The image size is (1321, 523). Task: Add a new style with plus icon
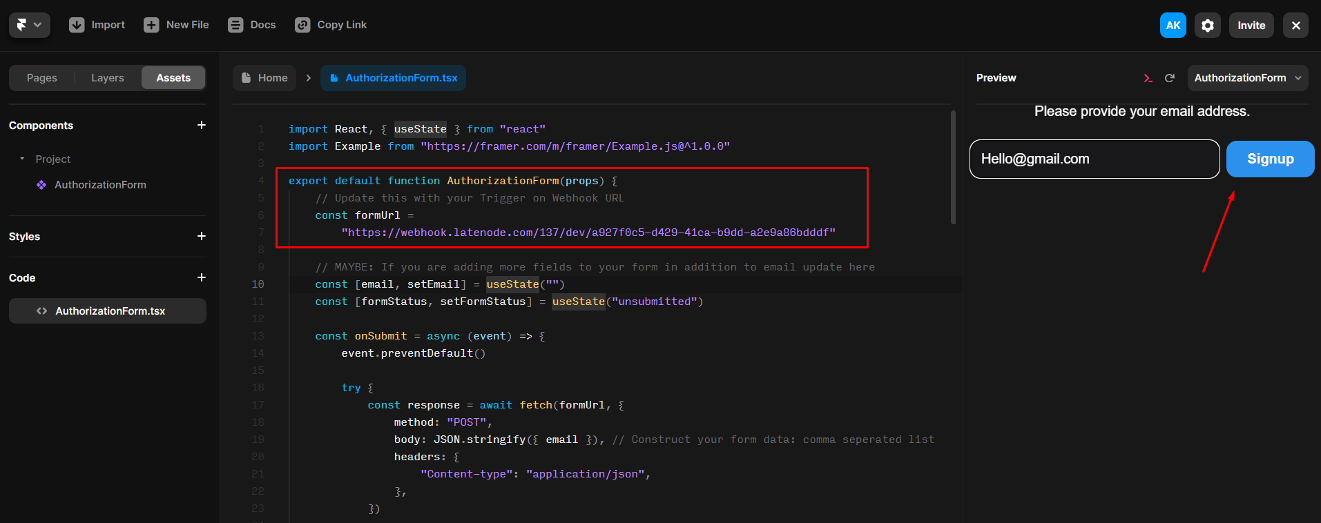click(202, 236)
